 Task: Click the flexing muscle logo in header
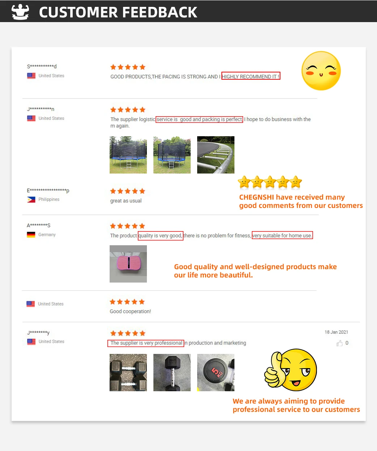point(20,12)
